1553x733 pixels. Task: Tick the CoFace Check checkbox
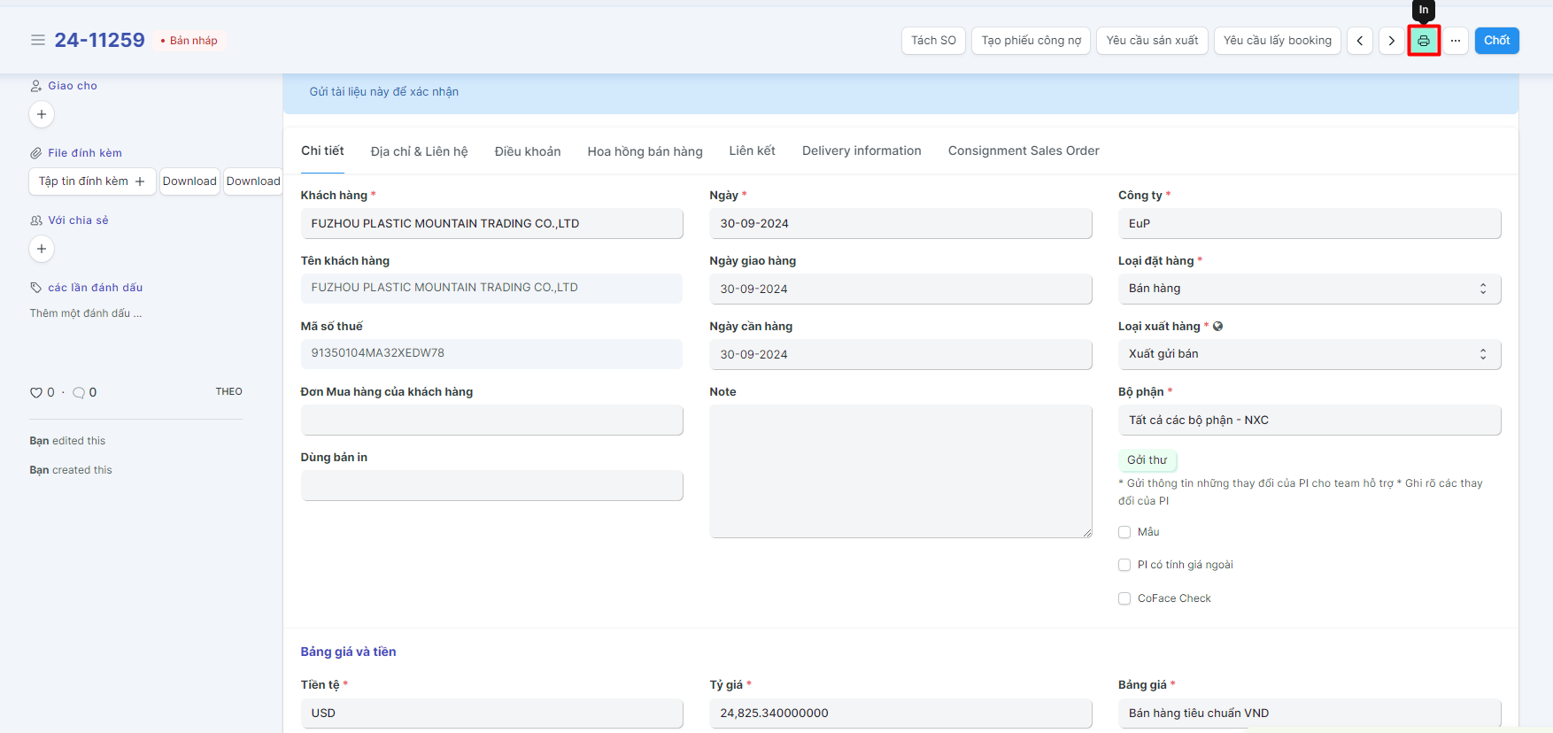point(1124,598)
